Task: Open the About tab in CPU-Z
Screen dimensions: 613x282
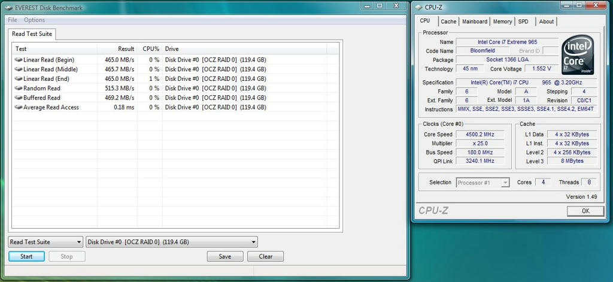Action: [546, 22]
